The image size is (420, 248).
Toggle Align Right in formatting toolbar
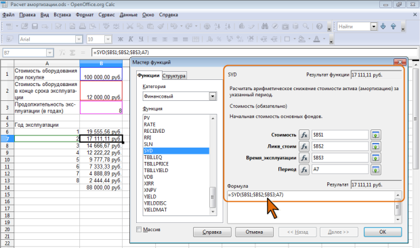[175, 39]
